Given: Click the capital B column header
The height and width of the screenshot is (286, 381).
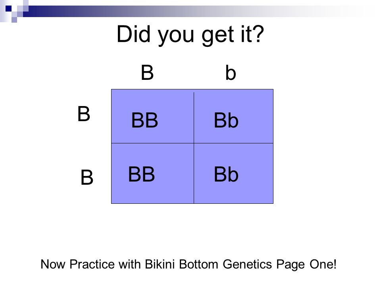Looking at the screenshot, I should pos(147,72).
